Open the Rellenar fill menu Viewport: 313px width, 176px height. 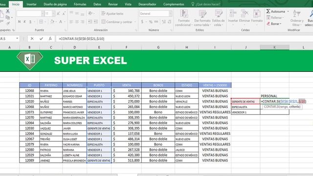point(275,18)
